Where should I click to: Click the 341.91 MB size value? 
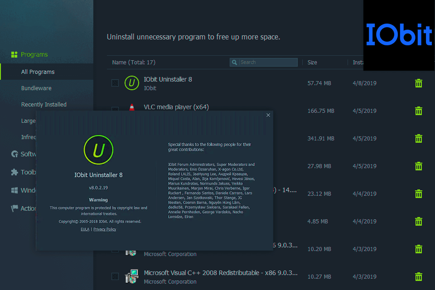click(321, 139)
